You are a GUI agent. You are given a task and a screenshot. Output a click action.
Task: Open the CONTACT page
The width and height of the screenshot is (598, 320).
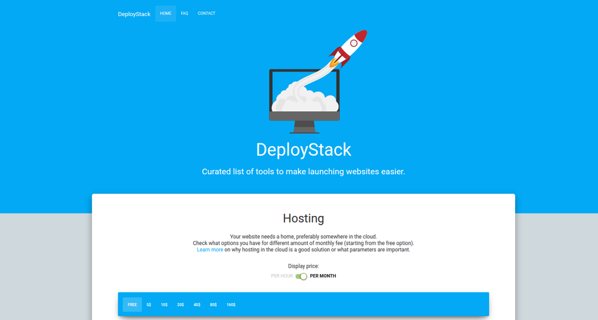point(206,13)
